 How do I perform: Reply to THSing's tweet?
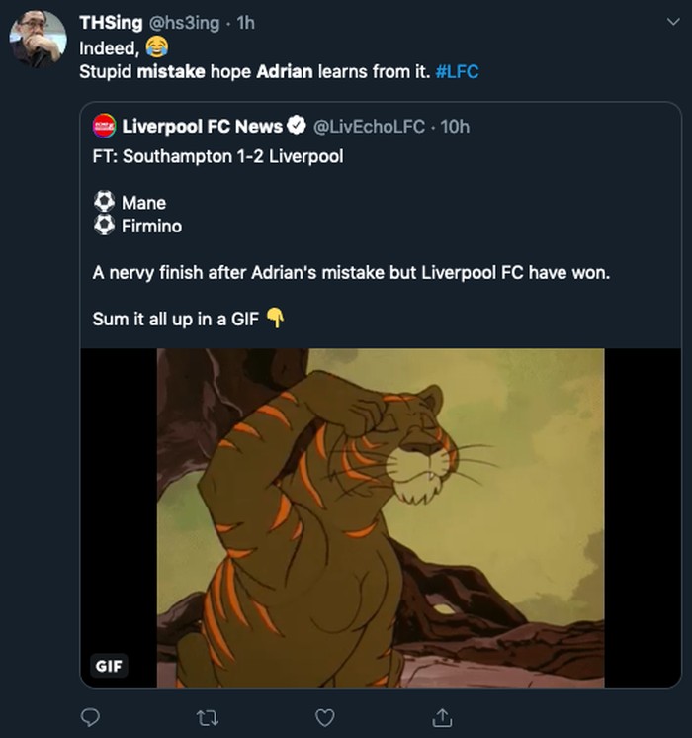(90, 715)
